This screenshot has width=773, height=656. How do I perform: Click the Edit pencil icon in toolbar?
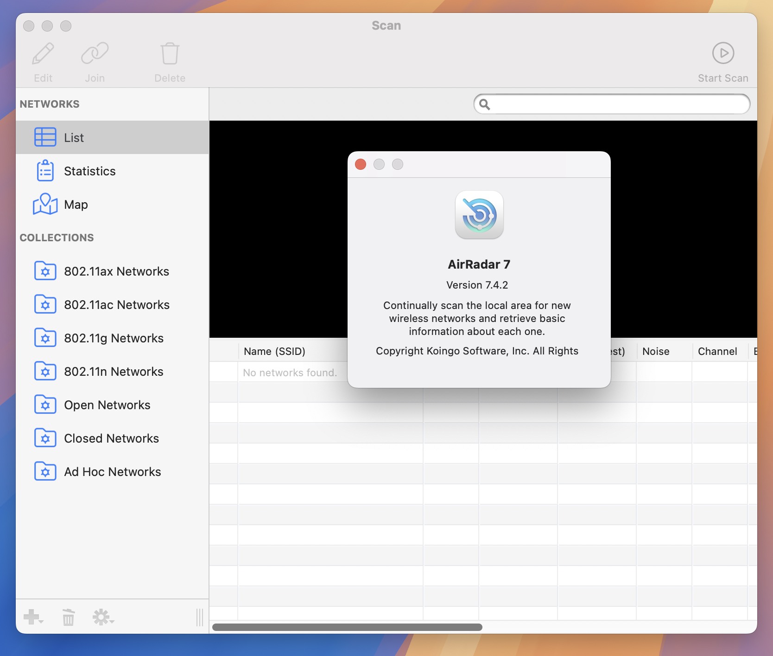[x=43, y=54]
